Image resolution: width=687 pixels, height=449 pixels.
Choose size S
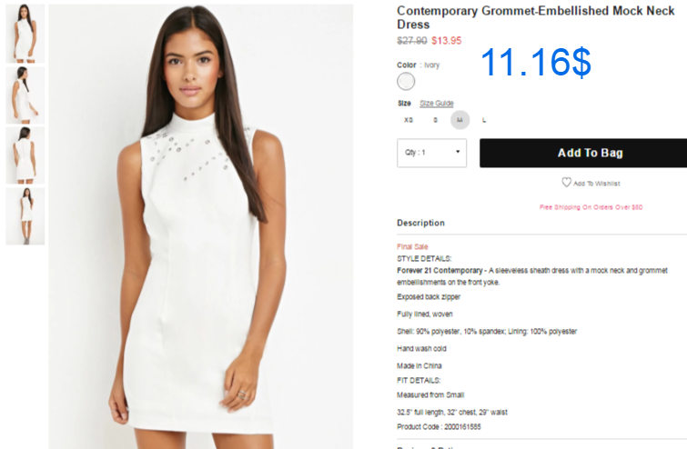tap(435, 120)
